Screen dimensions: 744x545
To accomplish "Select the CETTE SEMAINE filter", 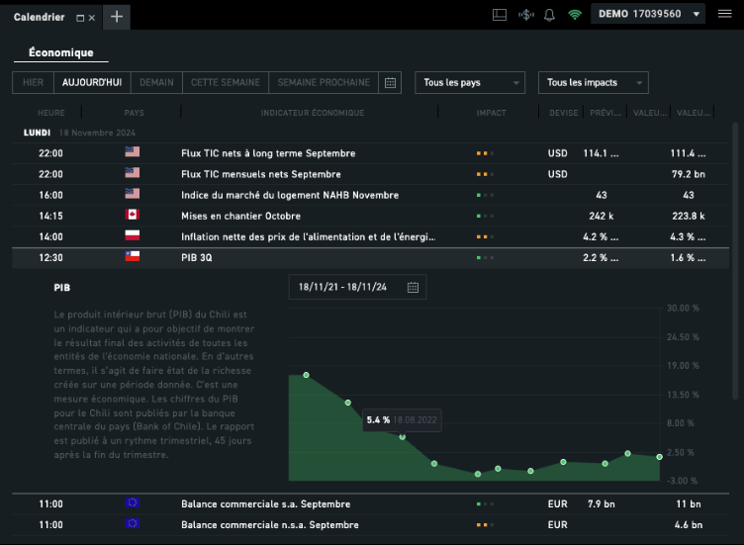I will 226,82.
